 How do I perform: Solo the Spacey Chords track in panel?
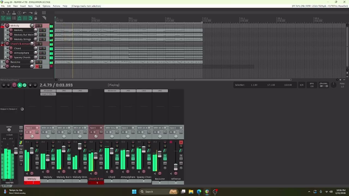click(44, 57)
